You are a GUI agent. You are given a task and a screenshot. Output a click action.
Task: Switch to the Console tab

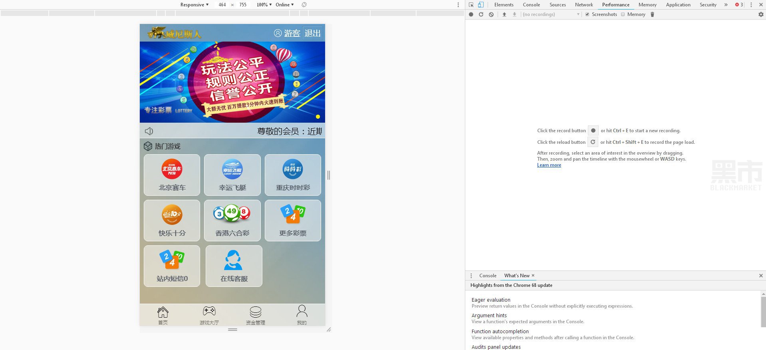(x=531, y=5)
